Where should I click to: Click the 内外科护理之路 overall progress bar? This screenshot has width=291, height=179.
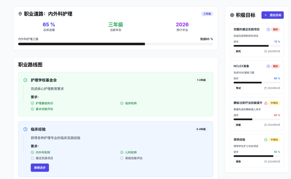[115, 44]
